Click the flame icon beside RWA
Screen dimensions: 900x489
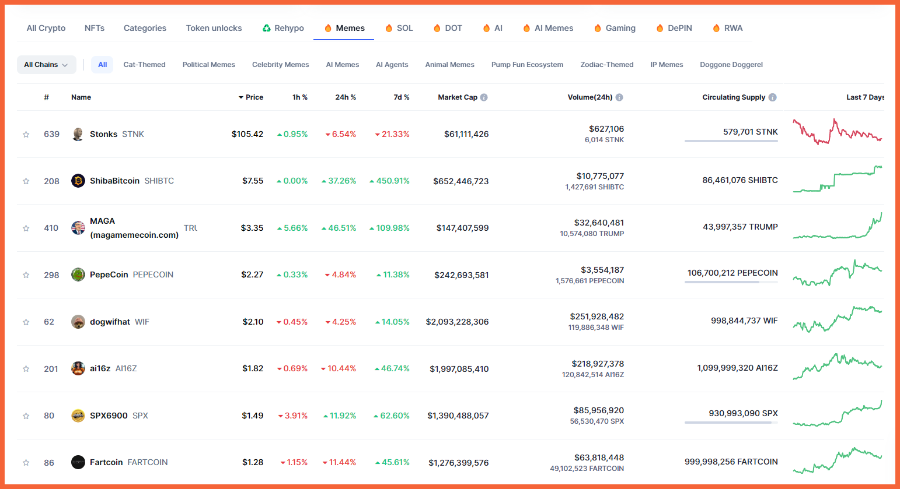click(x=716, y=28)
